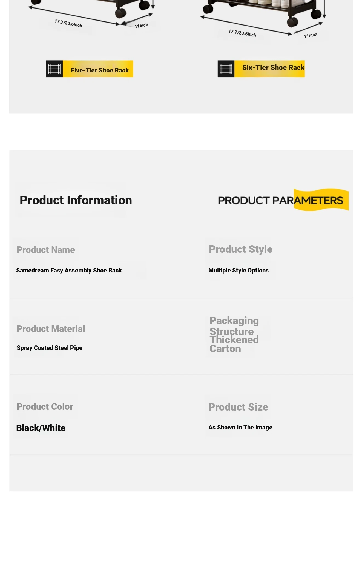Select As Shown In The Image text
Image resolution: width=362 pixels, height=562 pixels.
240,428
